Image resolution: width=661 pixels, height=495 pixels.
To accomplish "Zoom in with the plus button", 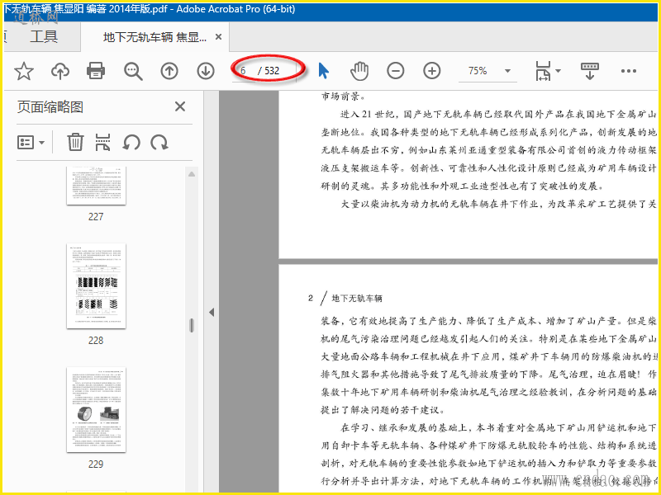I will point(431,71).
